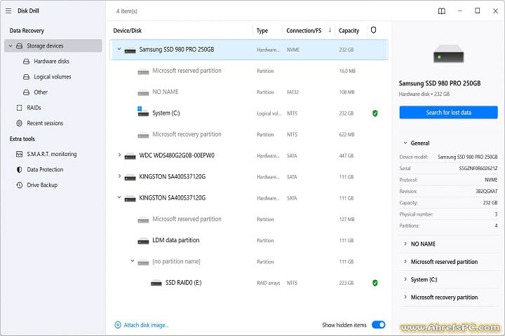Collapse the General section in details panel
Image resolution: width=505 pixels, height=336 pixels.
405,143
